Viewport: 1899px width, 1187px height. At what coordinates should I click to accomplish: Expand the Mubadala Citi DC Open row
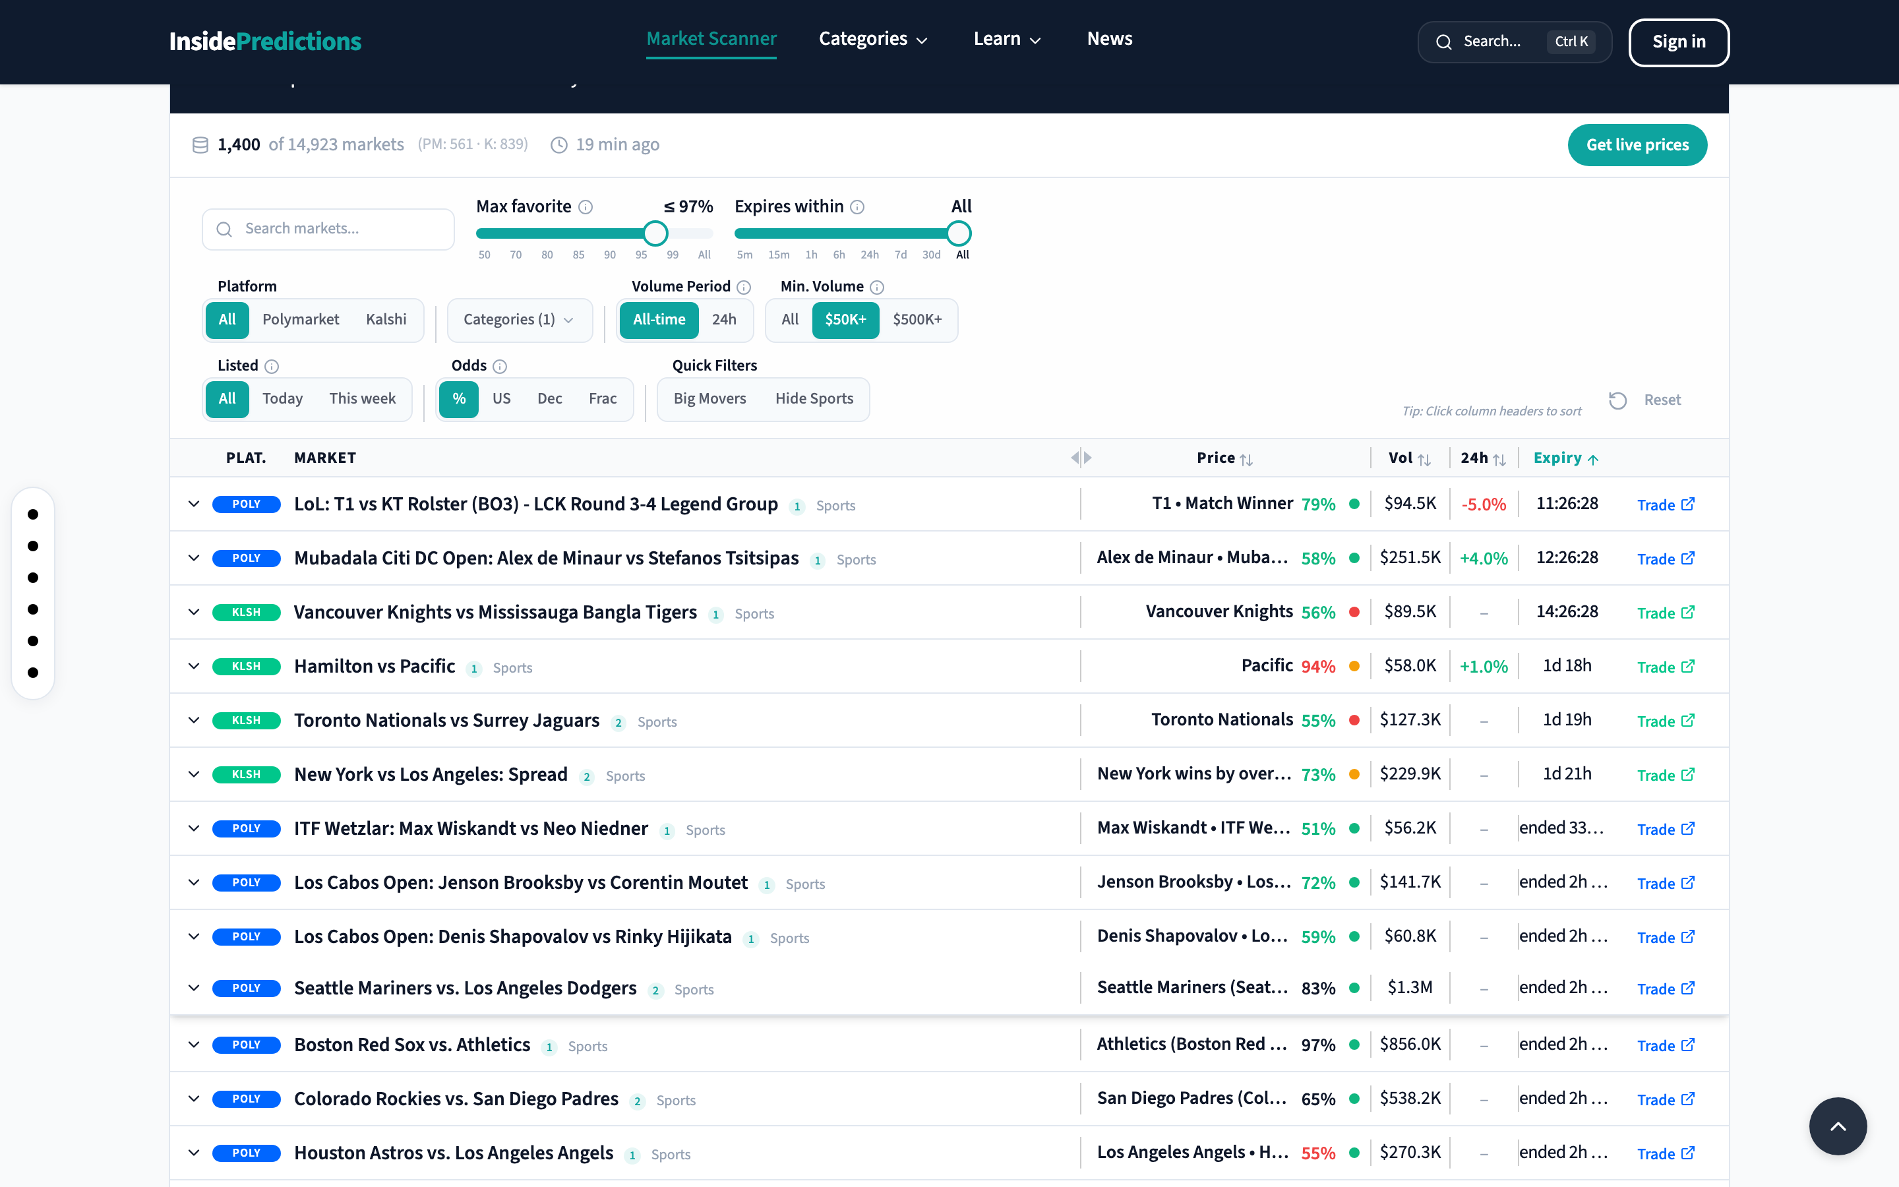pos(194,558)
